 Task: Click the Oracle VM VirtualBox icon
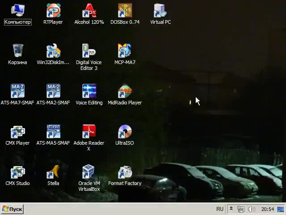pos(89,172)
